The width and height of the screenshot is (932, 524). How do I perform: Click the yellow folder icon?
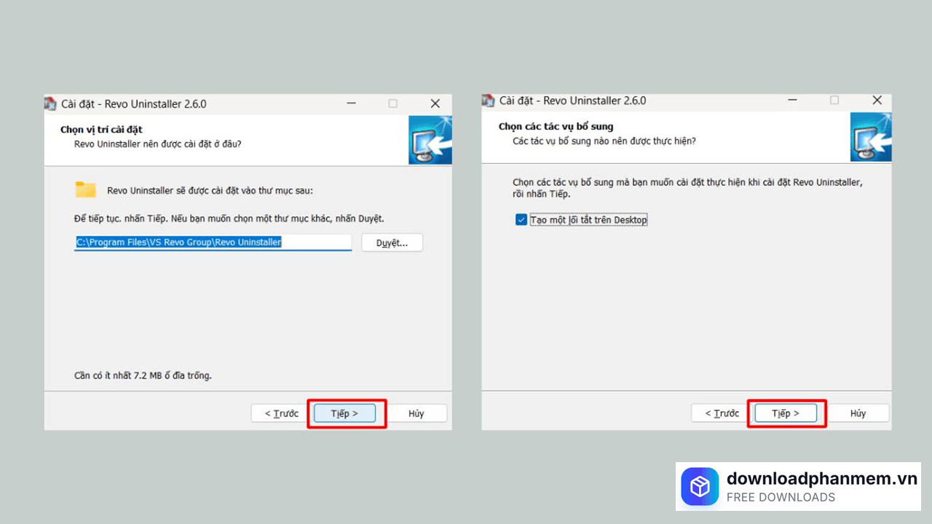tap(86, 190)
